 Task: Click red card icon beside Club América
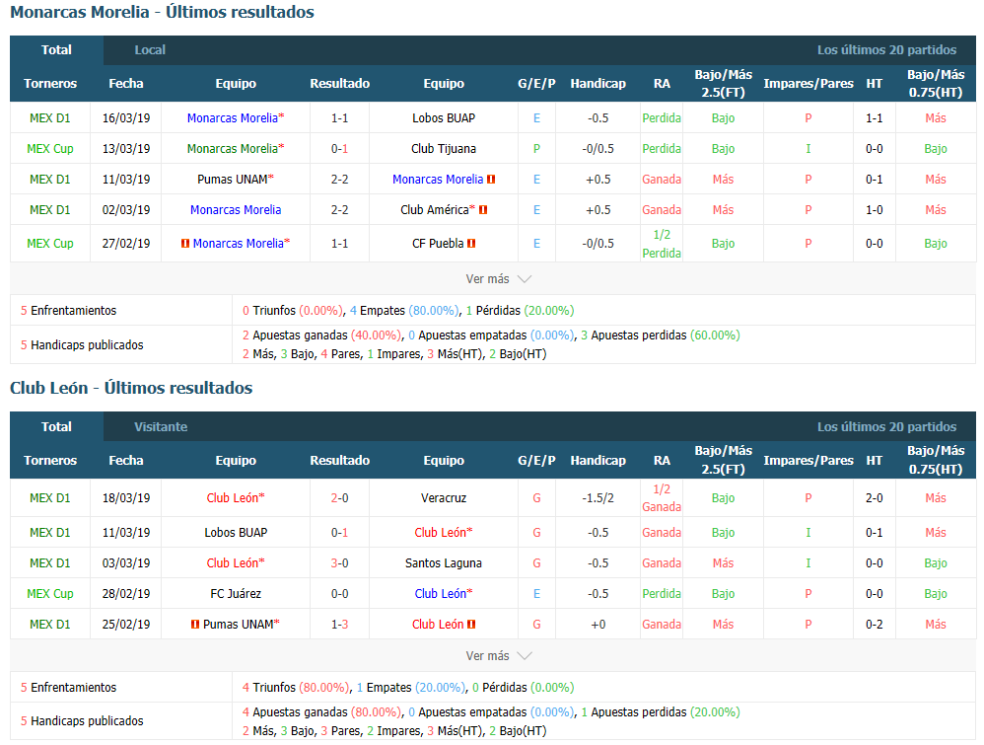[x=483, y=210]
